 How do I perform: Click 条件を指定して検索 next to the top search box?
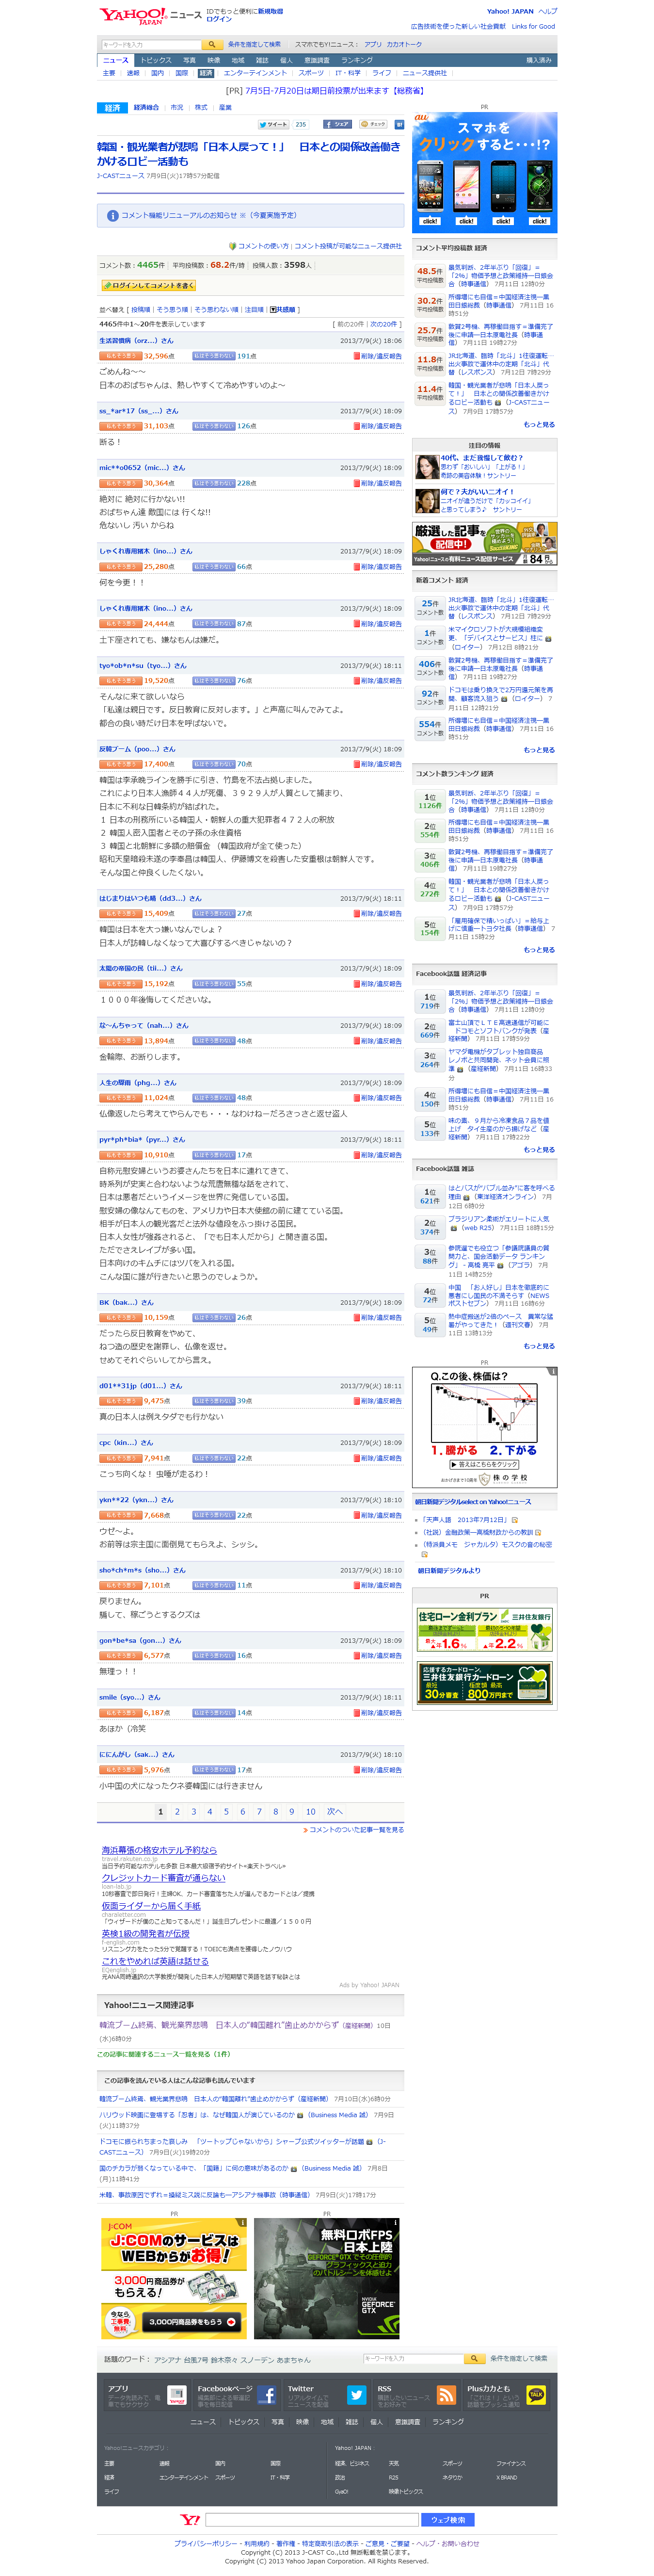254,44
